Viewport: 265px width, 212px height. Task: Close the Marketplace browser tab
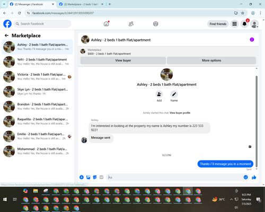point(102,4)
